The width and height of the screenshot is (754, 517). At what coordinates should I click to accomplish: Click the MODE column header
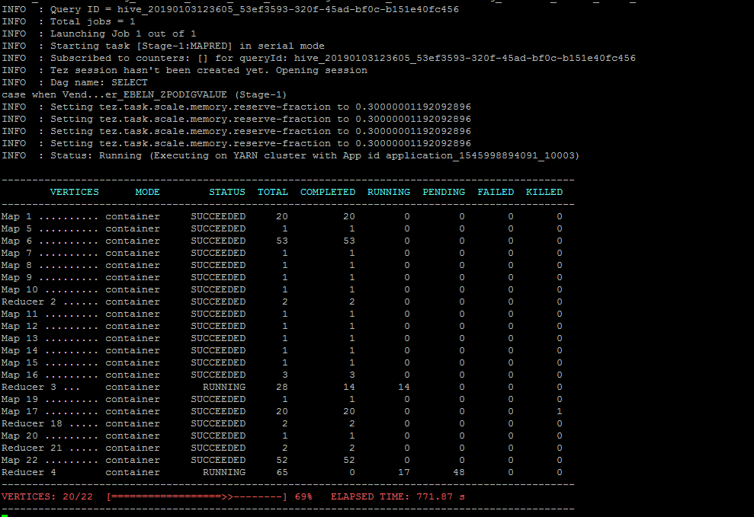click(x=147, y=192)
